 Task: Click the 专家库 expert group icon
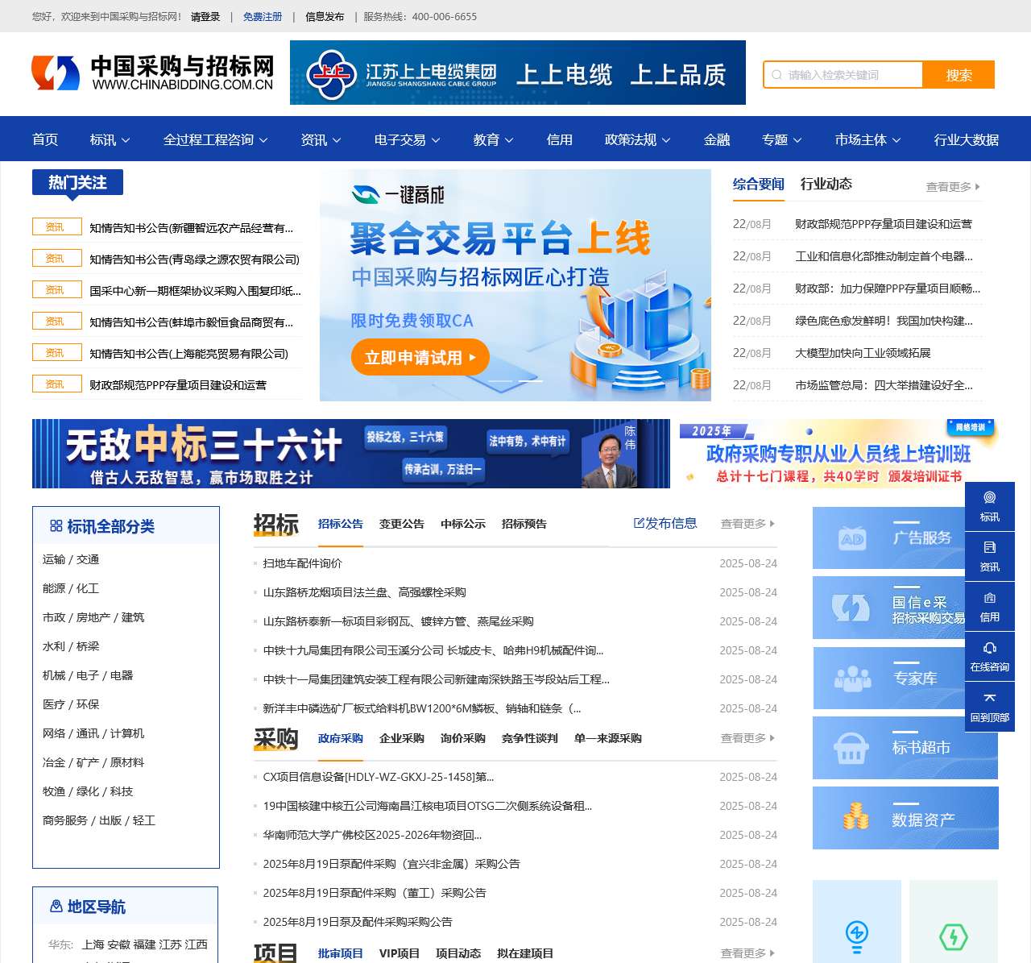pos(854,678)
